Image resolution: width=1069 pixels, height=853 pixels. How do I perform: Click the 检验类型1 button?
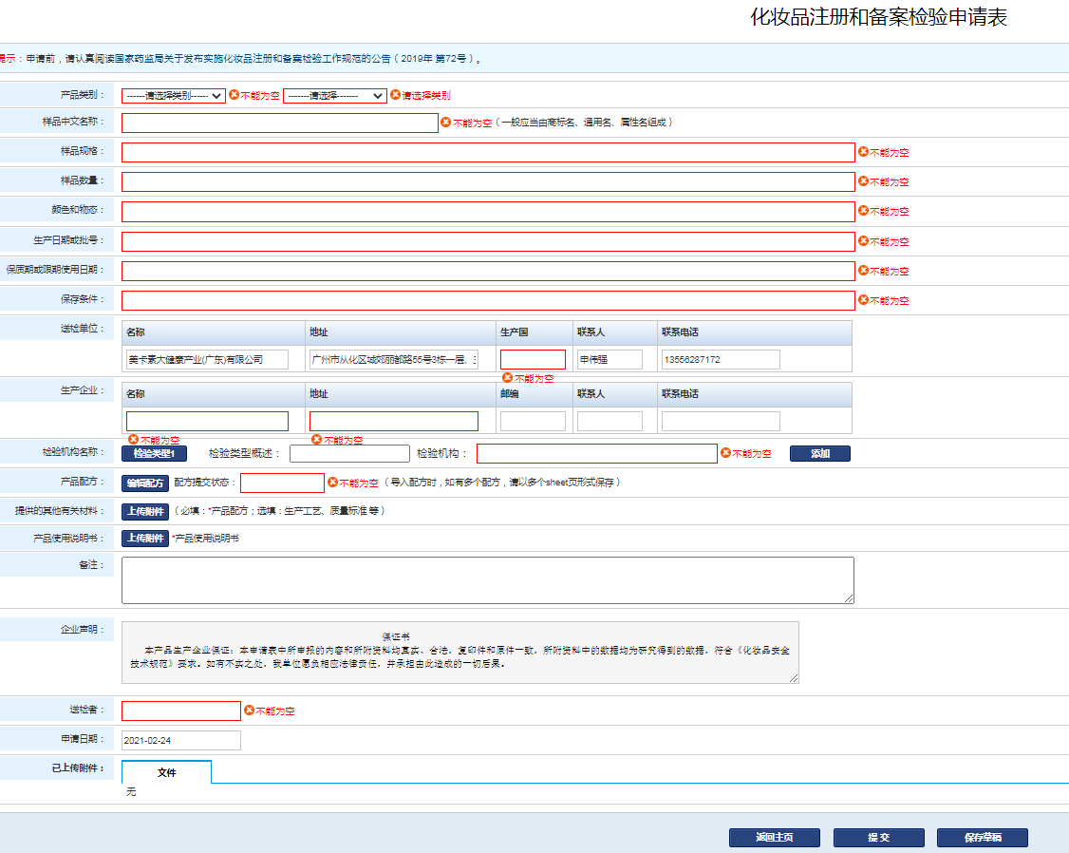click(154, 453)
